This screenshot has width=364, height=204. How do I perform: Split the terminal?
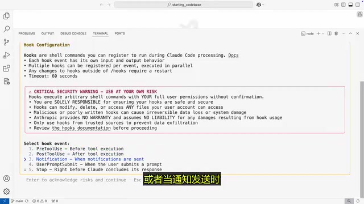pyautogui.click(x=329, y=33)
